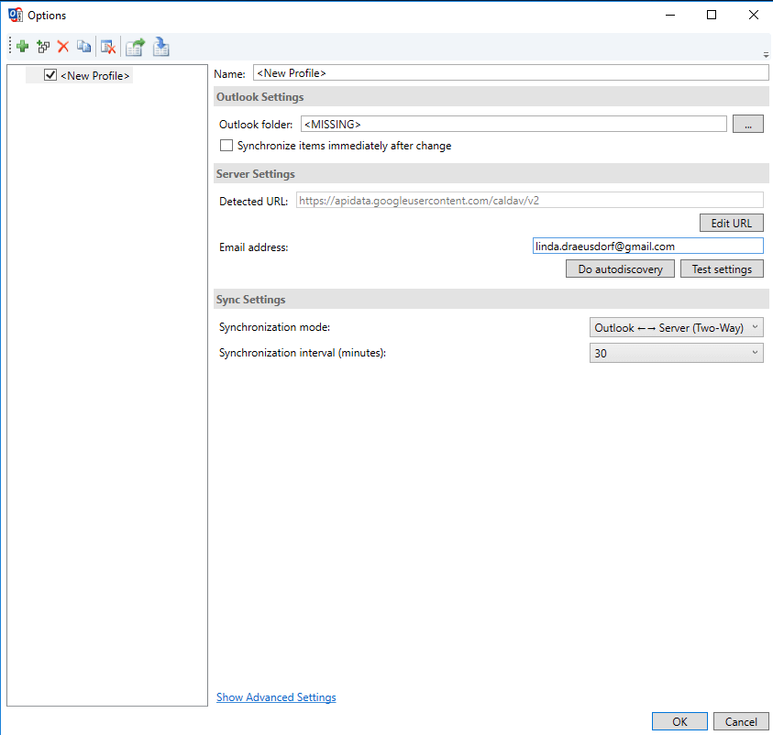This screenshot has height=735, width=773.
Task: Click the Detected URL field
Action: pos(529,201)
